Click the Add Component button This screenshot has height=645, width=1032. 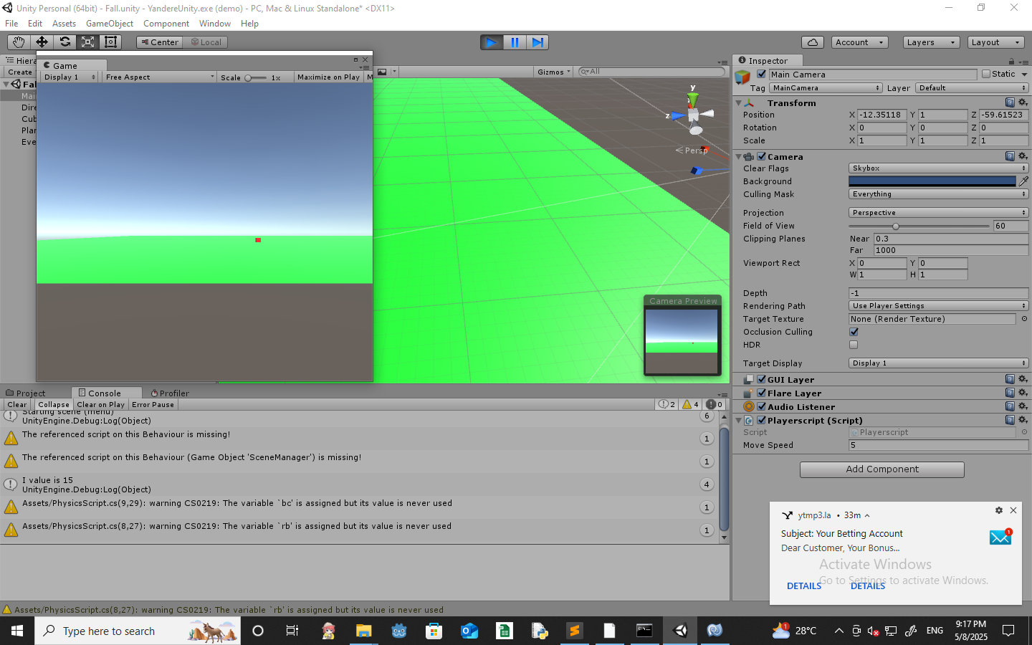click(882, 469)
